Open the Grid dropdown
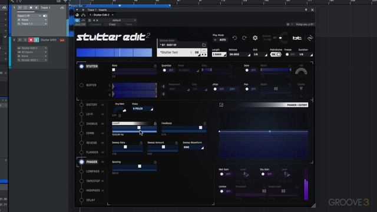 click(x=260, y=55)
